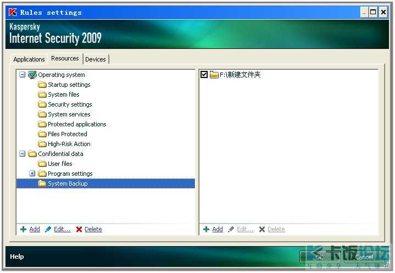The width and height of the screenshot is (395, 273).
Task: Click the User files folder icon
Action: point(42,164)
